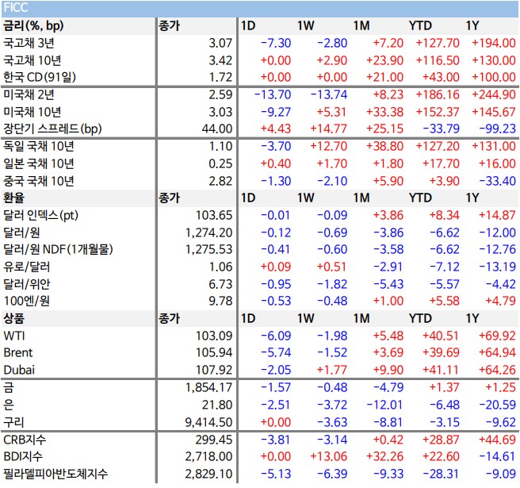Viewport: 520px width, 488px height.
Task: Select the 환율 section header
Action: [13, 198]
